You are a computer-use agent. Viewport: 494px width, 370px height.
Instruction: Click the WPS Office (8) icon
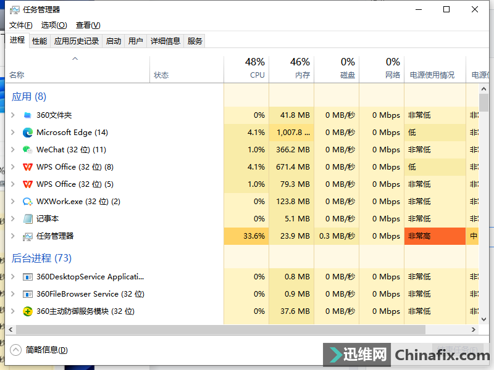point(28,167)
